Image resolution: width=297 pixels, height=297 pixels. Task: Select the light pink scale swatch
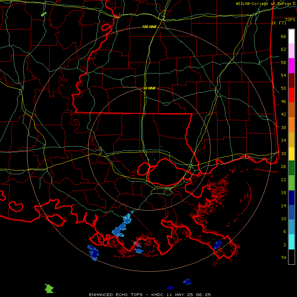291,51
